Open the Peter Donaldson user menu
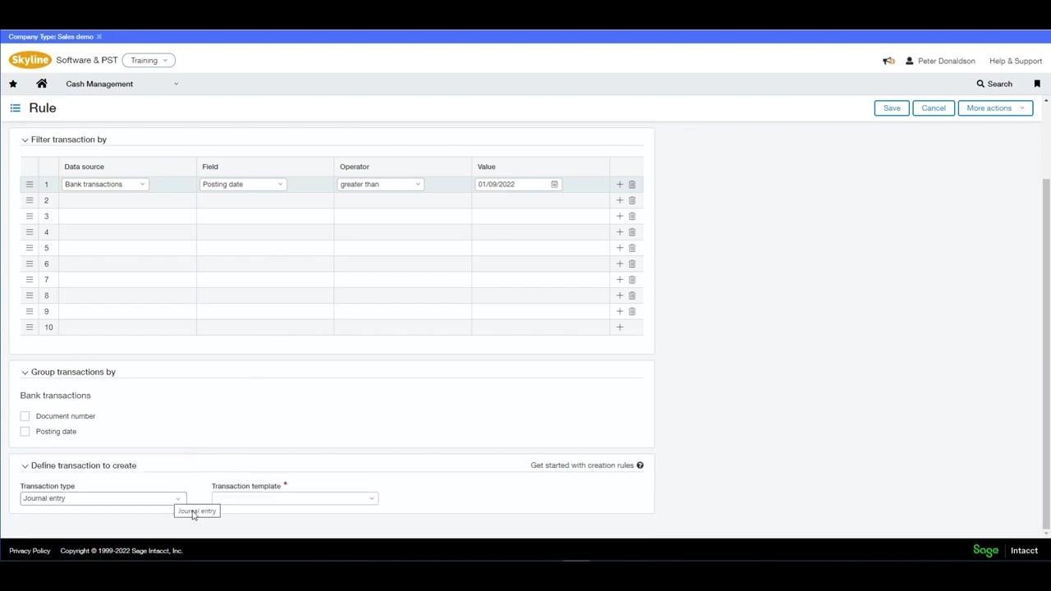This screenshot has width=1051, height=591. coord(940,61)
